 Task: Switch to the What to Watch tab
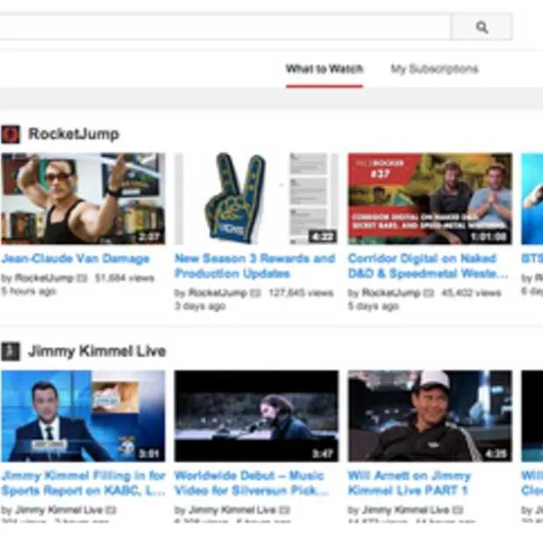click(x=324, y=68)
